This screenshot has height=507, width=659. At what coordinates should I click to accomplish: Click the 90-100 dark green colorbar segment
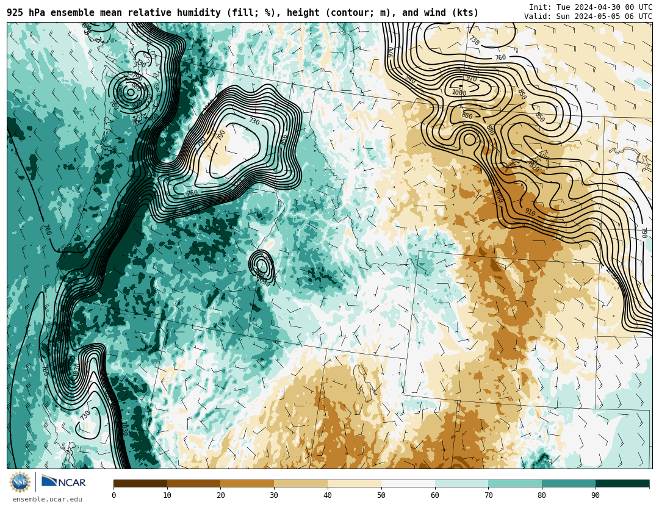[622, 483]
